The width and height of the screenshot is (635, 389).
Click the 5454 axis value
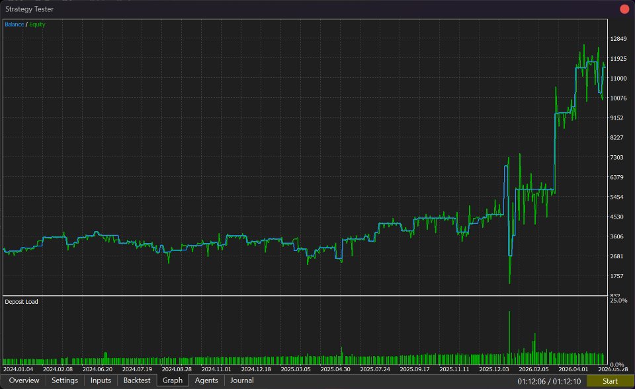(616, 197)
